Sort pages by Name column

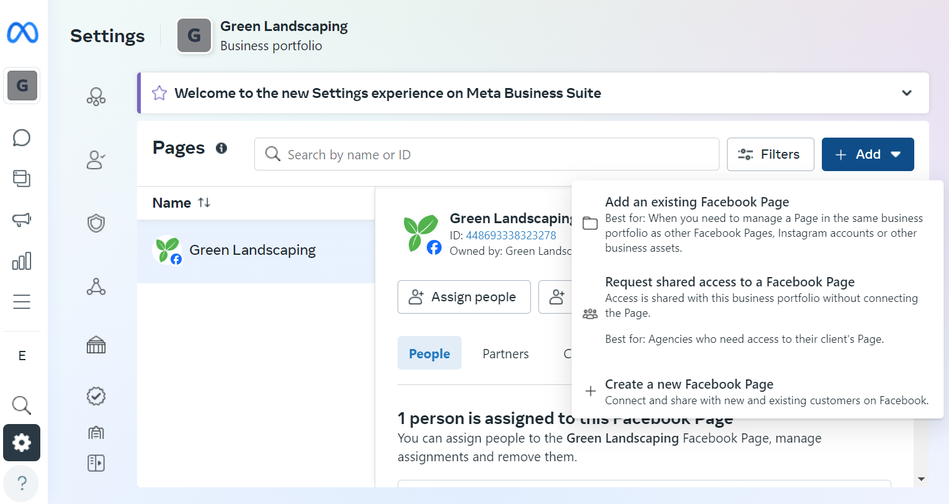181,203
